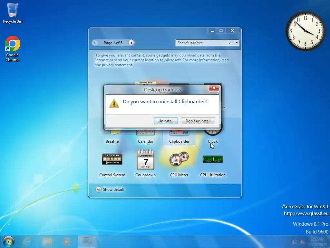Viewport: 330px width, 248px height.
Task: Click the Page 1 of 5 label
Action: click(x=113, y=43)
